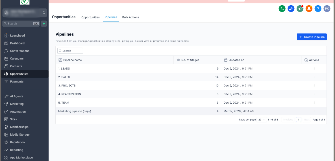Open actions menu for 1. LEADS pipeline
Image resolution: width=335 pixels, height=161 pixels.
click(x=314, y=69)
